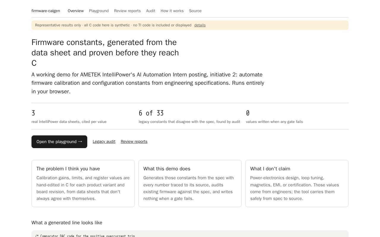This screenshot has height=237, width=380.
Task: Click the details link in the banner
Action: [x=200, y=25]
